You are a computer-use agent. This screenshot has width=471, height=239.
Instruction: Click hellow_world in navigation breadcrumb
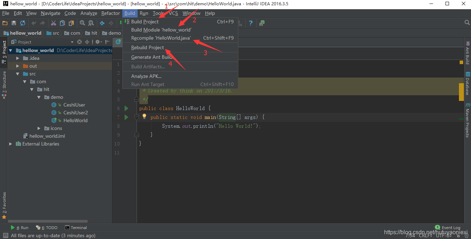(22, 33)
